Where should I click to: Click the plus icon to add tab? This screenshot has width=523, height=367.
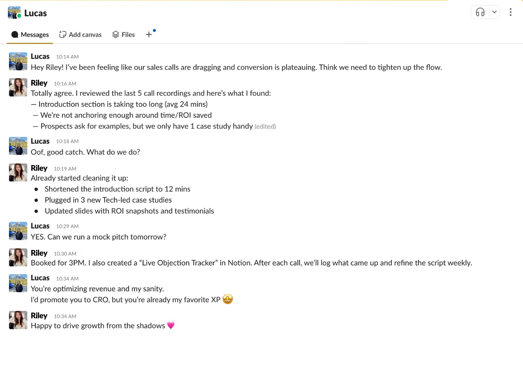click(x=149, y=34)
